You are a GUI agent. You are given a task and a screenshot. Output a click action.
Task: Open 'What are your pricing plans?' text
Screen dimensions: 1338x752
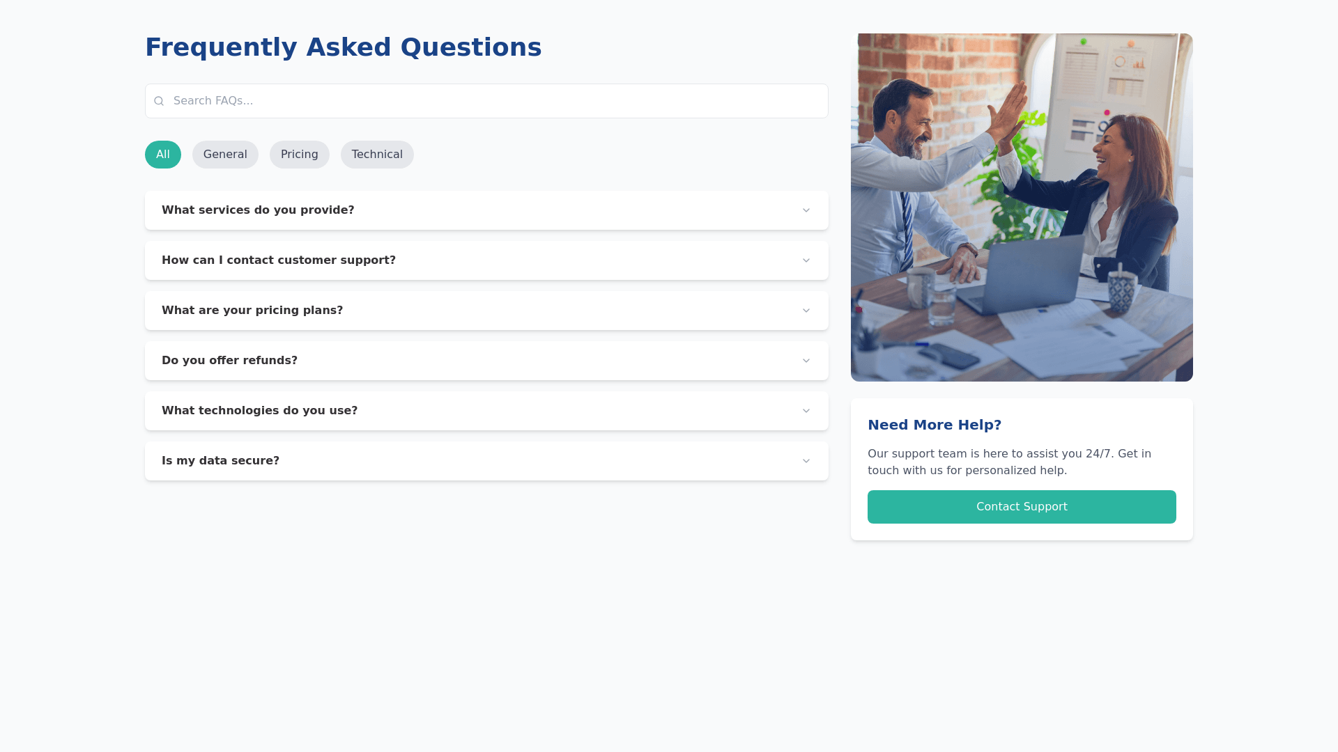tap(252, 311)
